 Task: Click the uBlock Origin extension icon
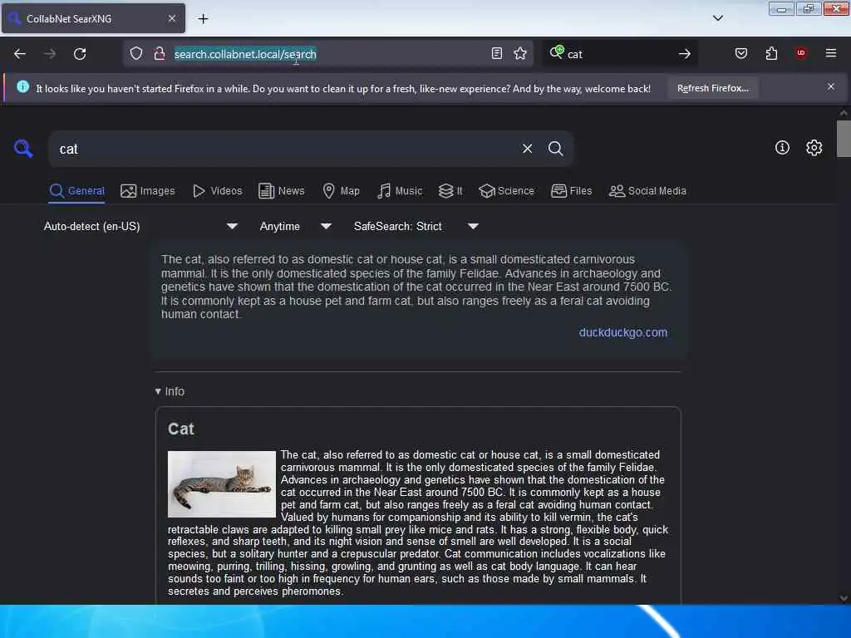point(800,52)
